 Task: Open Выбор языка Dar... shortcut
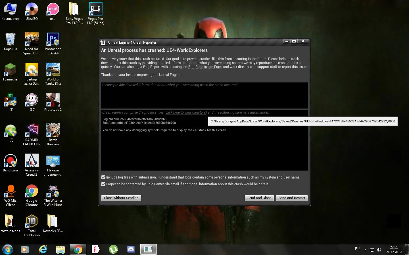32,74
